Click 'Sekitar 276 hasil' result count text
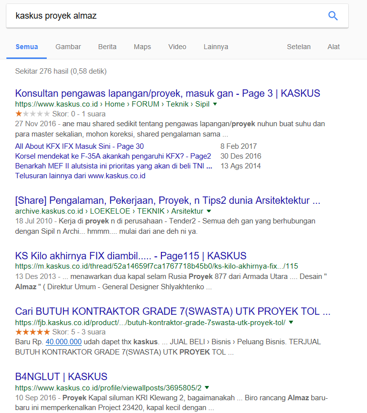 pos(61,71)
